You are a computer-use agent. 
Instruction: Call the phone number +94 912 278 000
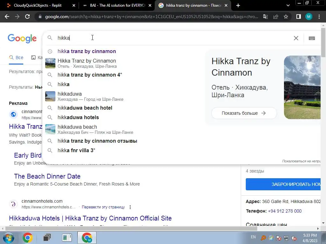click(285, 211)
